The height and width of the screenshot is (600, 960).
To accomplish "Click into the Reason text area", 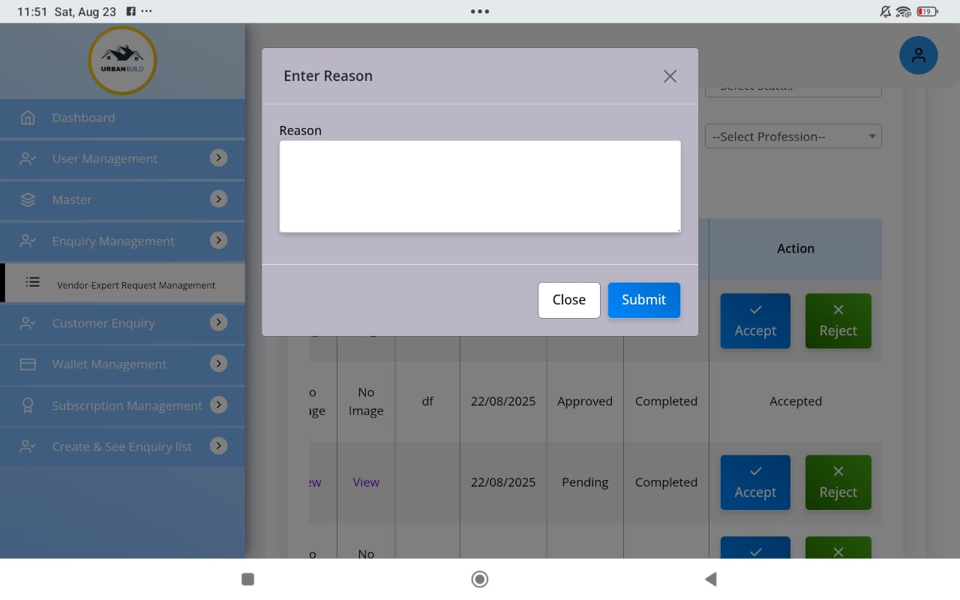I will point(480,187).
